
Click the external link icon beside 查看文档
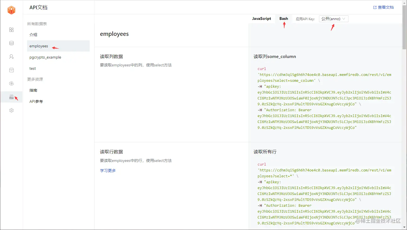(375, 7)
